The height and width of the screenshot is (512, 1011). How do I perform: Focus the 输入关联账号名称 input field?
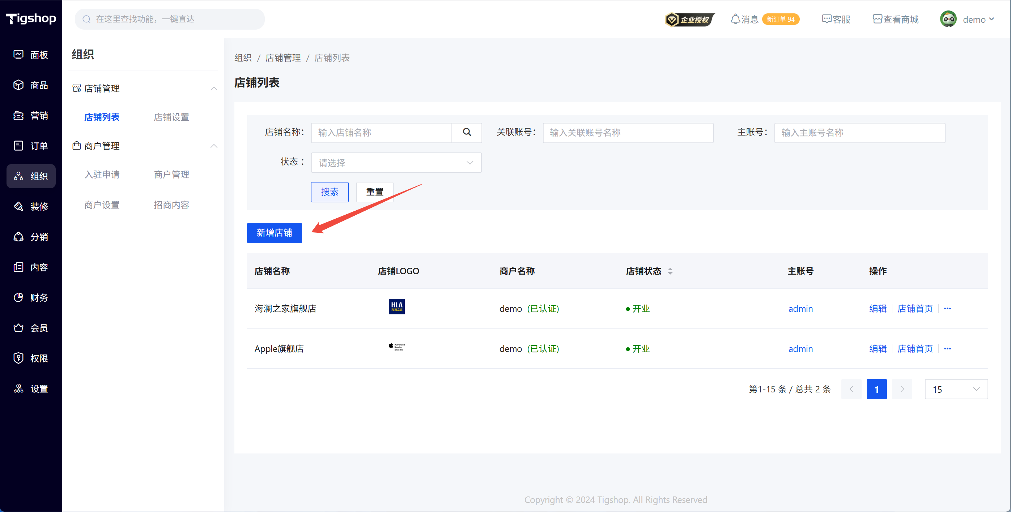tap(628, 133)
